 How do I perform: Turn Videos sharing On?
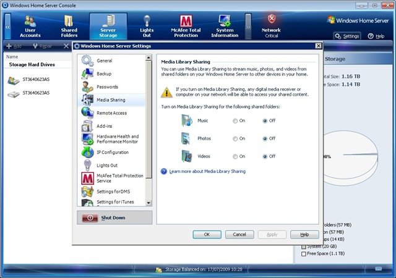coord(235,157)
